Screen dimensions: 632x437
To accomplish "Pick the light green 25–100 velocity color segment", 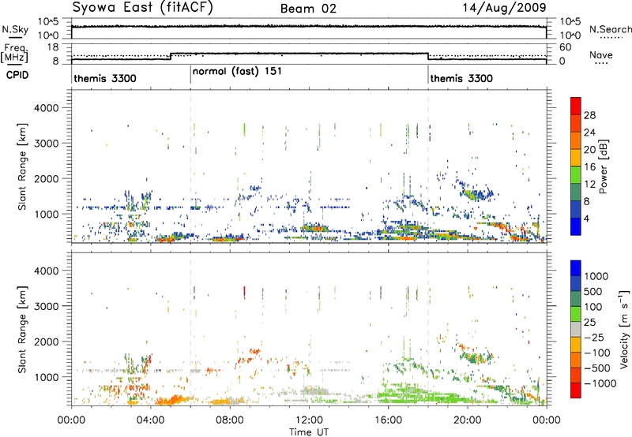I will pyautogui.click(x=576, y=314).
